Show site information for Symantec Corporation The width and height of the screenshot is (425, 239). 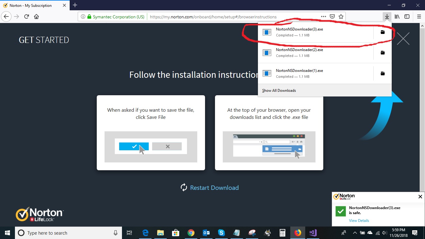pyautogui.click(x=82, y=17)
